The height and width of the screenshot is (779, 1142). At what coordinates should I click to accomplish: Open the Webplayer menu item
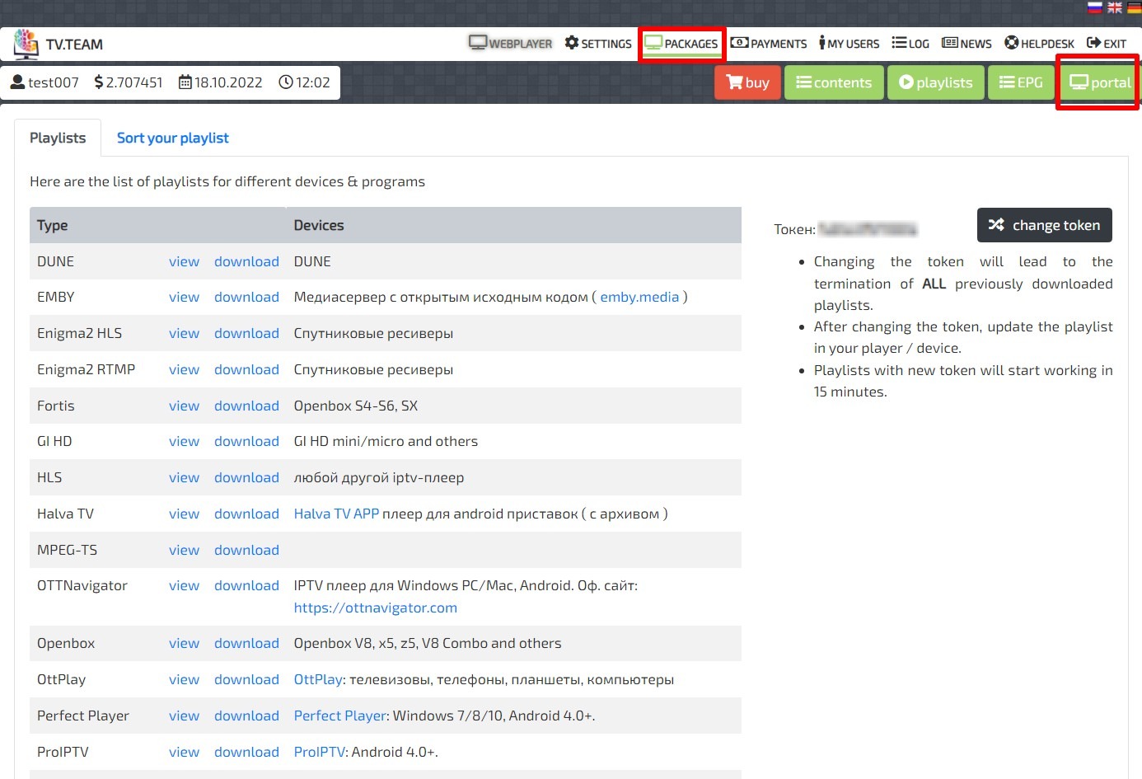pos(511,43)
